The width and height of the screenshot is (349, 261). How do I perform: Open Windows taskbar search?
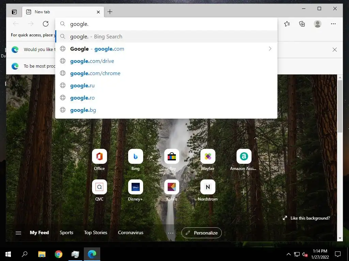tap(25, 254)
